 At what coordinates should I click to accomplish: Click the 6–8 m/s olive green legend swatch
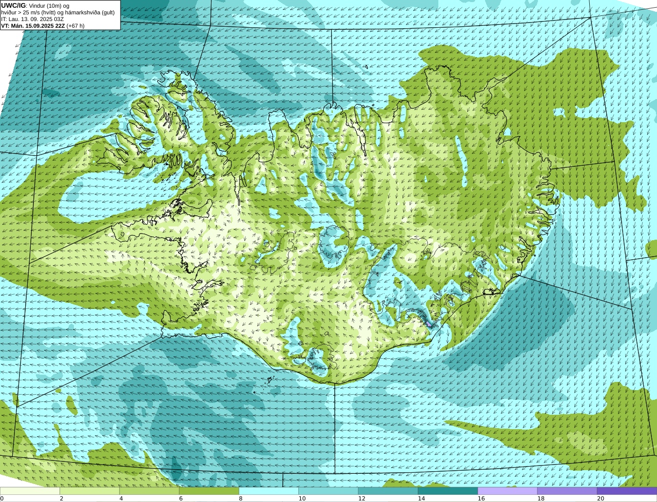point(209,491)
